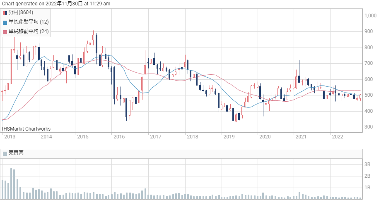Click the blue 単純移動平均 (12) legend swatch
This screenshot has height=200, width=386.
5,23
